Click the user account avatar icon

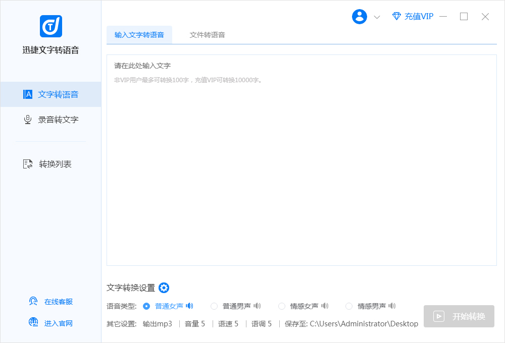359,17
